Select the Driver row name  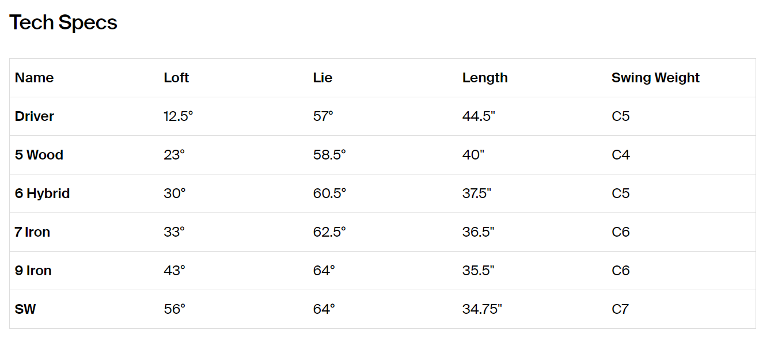35,116
